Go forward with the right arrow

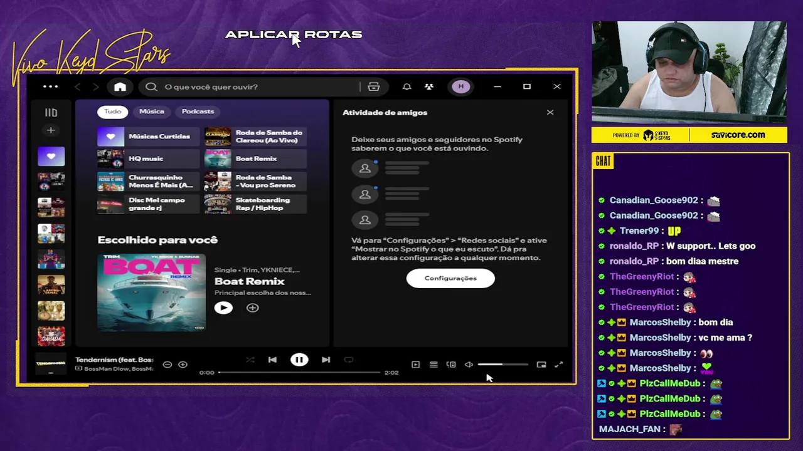click(x=95, y=86)
